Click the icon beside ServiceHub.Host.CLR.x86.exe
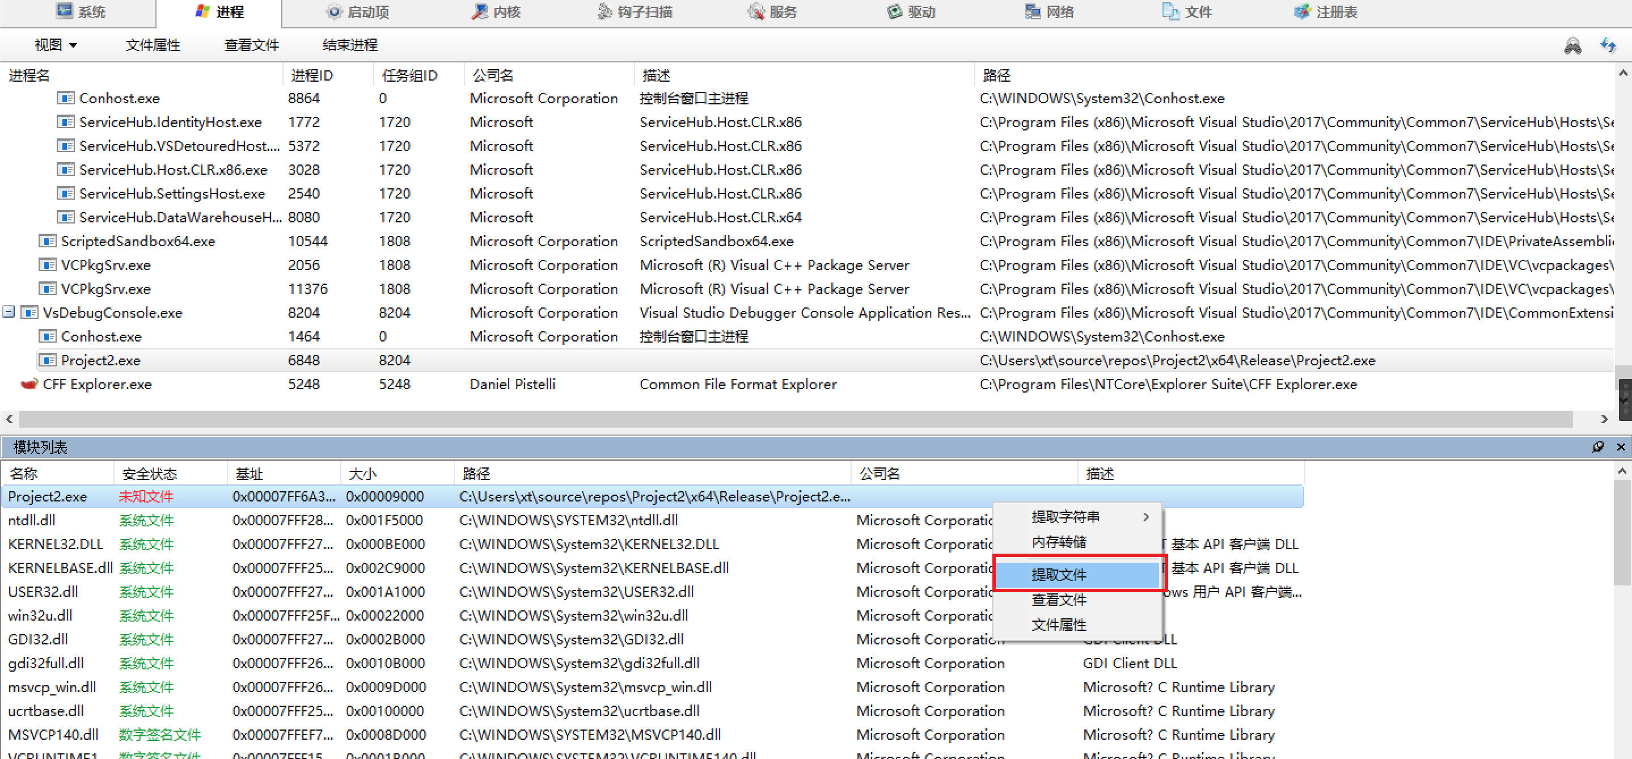The image size is (1632, 759). [x=65, y=169]
